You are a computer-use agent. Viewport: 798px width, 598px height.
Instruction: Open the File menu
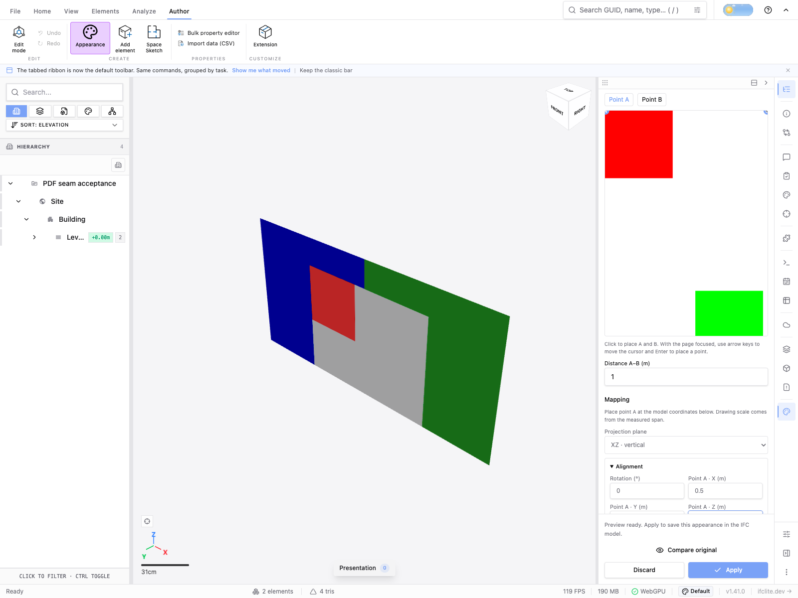coord(15,11)
